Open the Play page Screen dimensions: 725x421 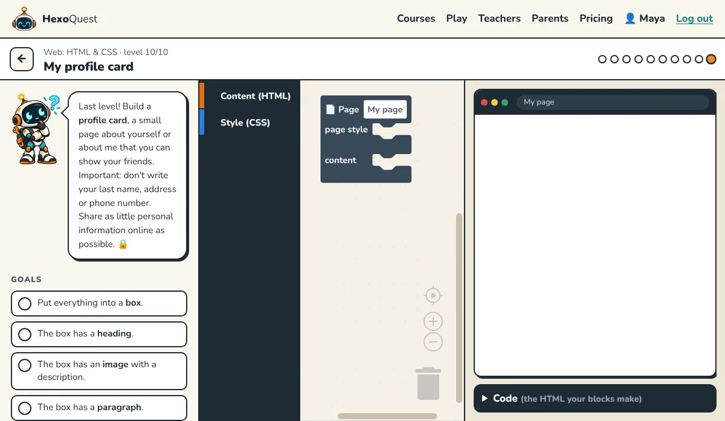click(457, 19)
